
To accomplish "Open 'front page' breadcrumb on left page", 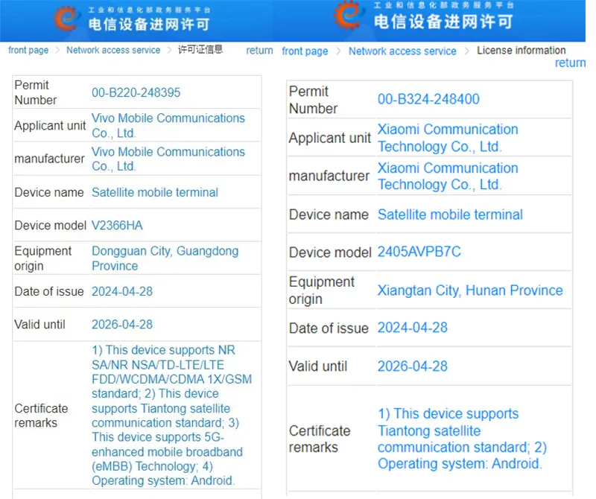I will pyautogui.click(x=28, y=50).
